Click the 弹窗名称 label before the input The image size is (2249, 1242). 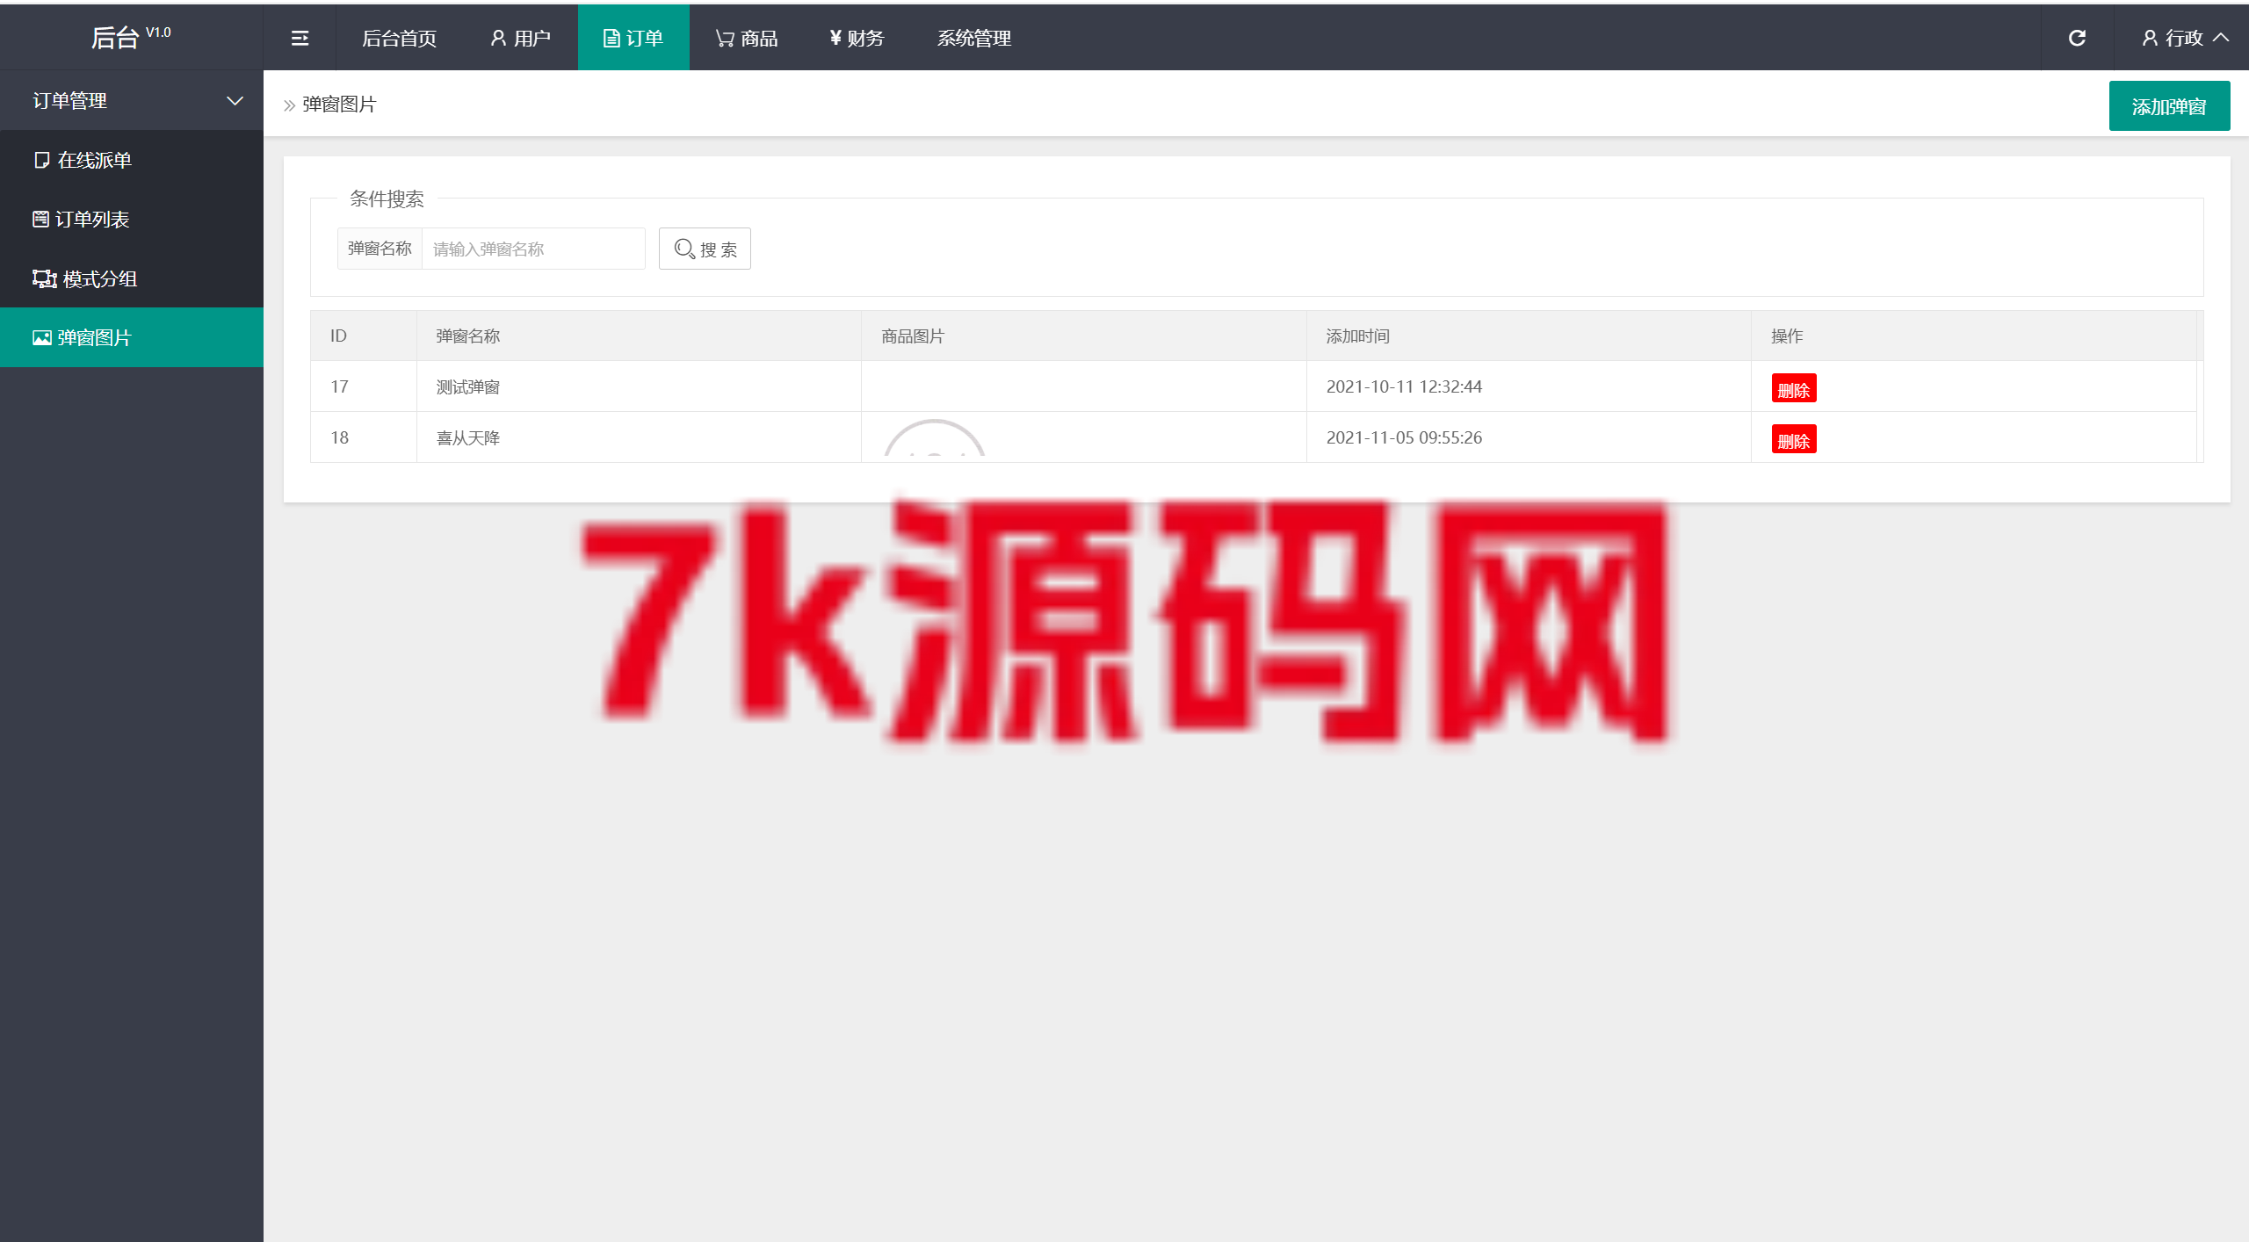380,249
